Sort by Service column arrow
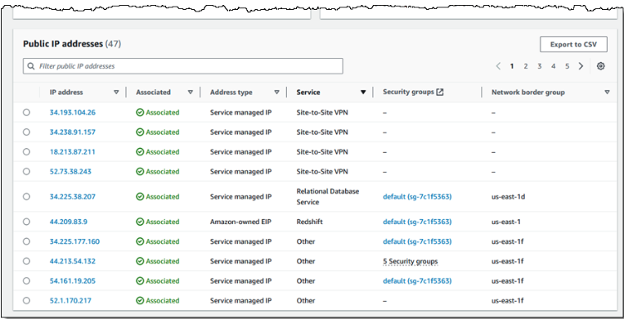 [363, 92]
